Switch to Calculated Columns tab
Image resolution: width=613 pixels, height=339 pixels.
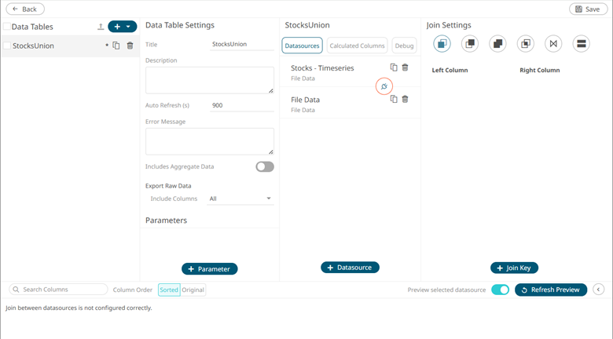pos(357,46)
